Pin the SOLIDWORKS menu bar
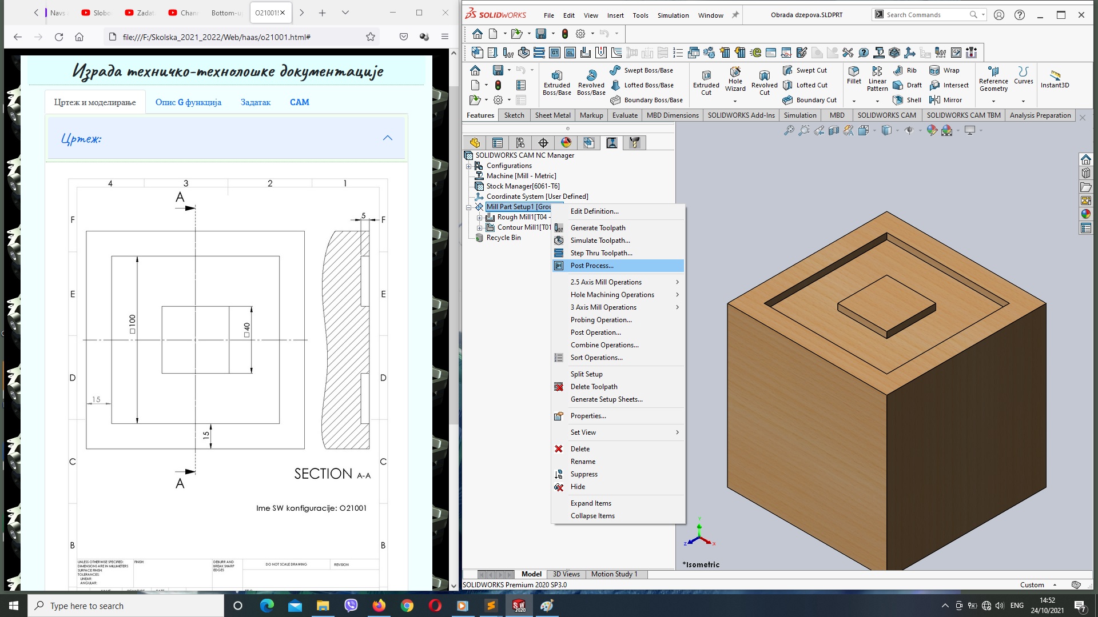This screenshot has height=617, width=1098. click(735, 15)
